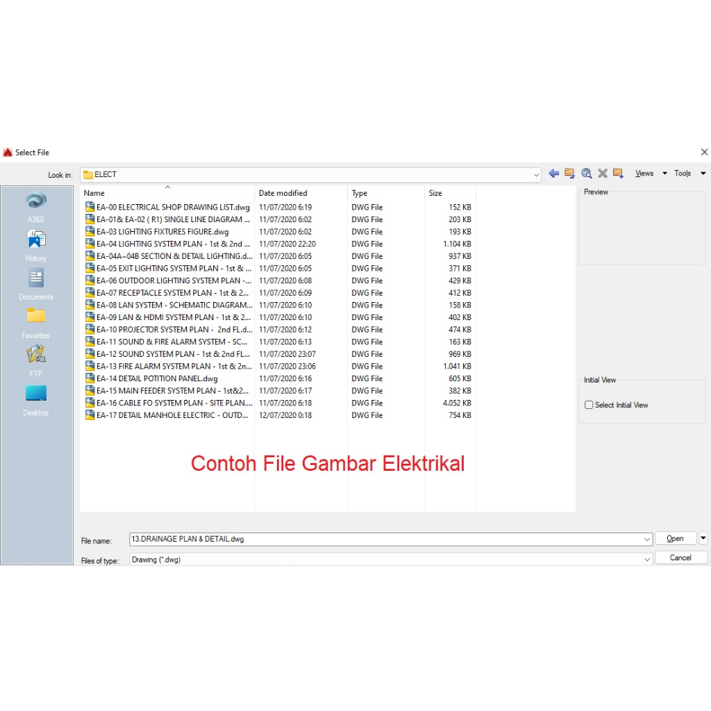Click into the File name text field

[x=385, y=539]
